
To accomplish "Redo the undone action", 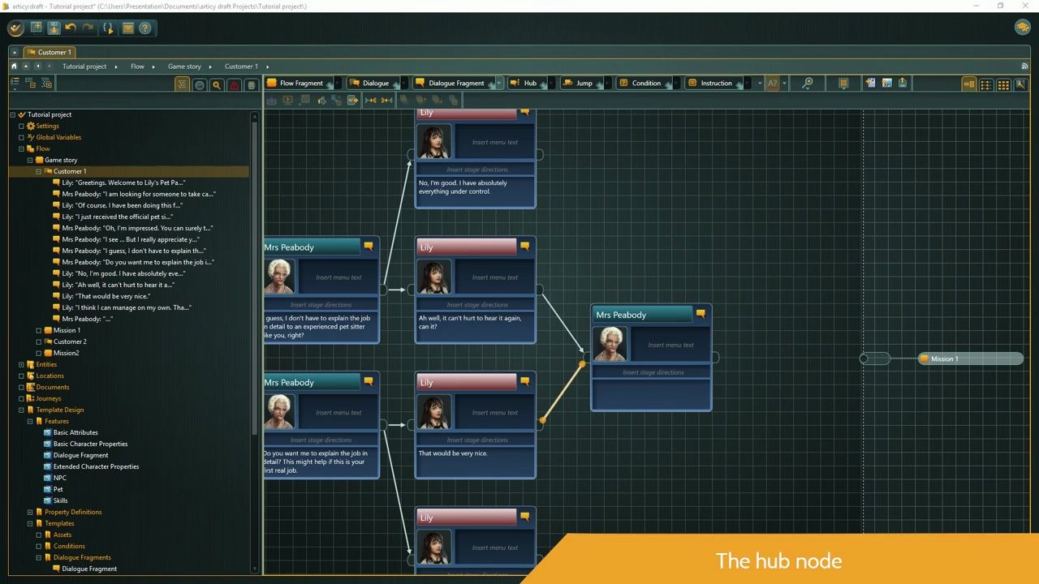I will click(x=88, y=28).
